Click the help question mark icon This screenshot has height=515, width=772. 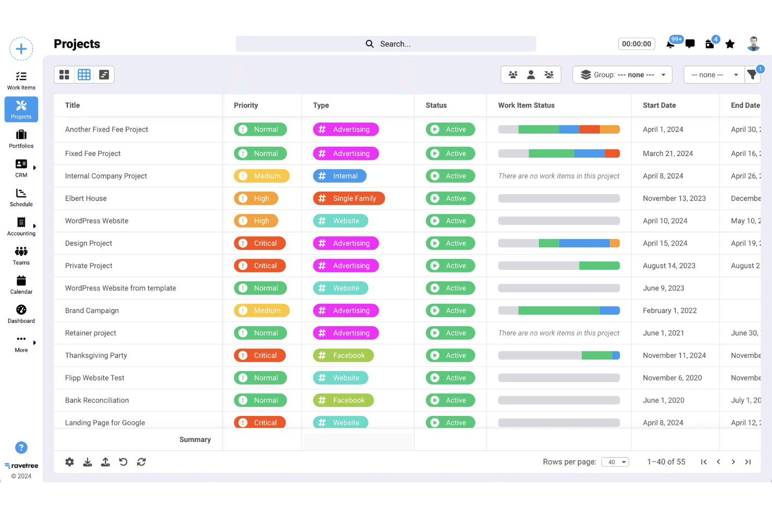(x=21, y=448)
